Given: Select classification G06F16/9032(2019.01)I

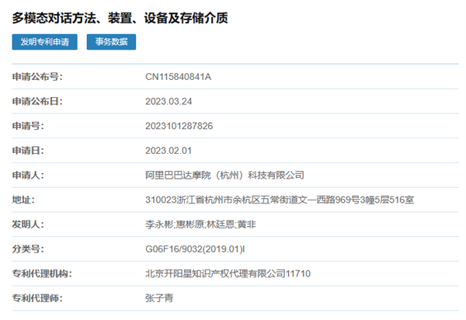Looking at the screenshot, I should click(x=195, y=249).
